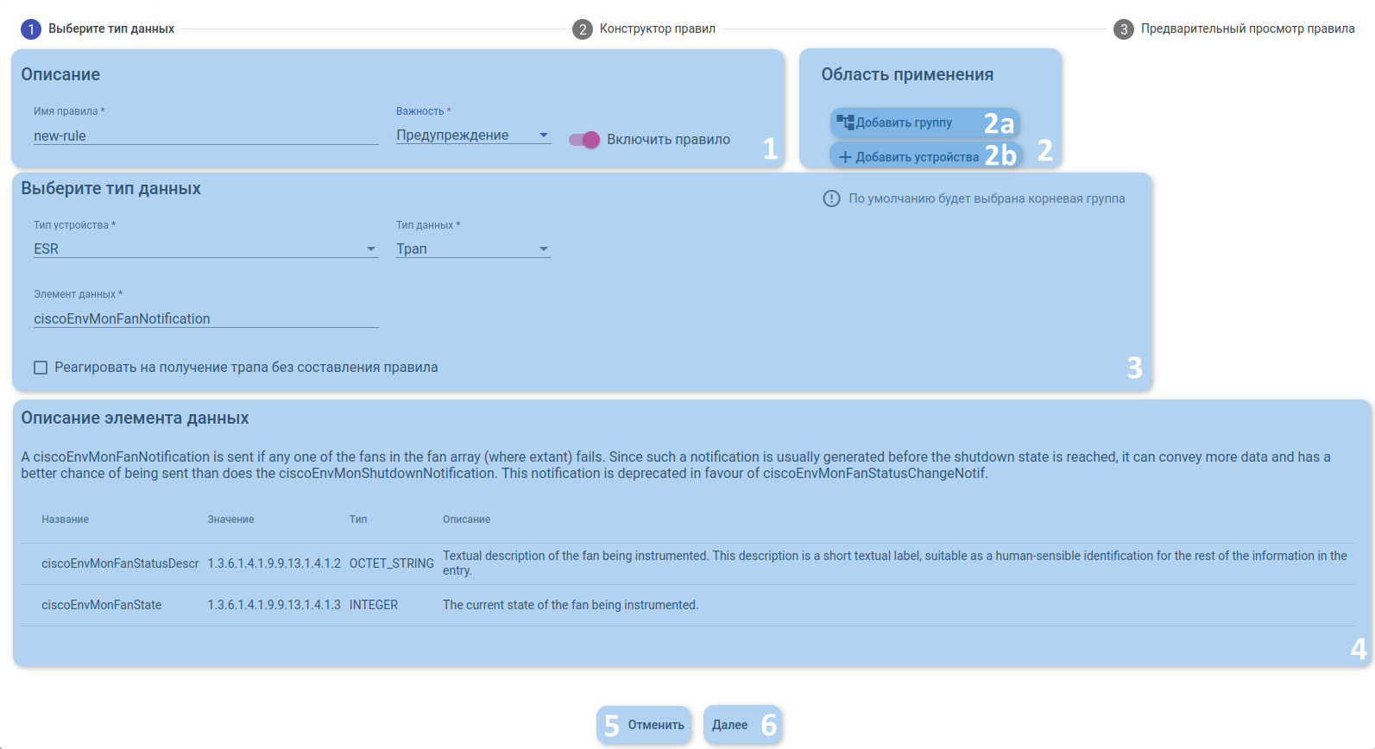Go to step 3 Предварительный просмотр правила

point(1234,29)
